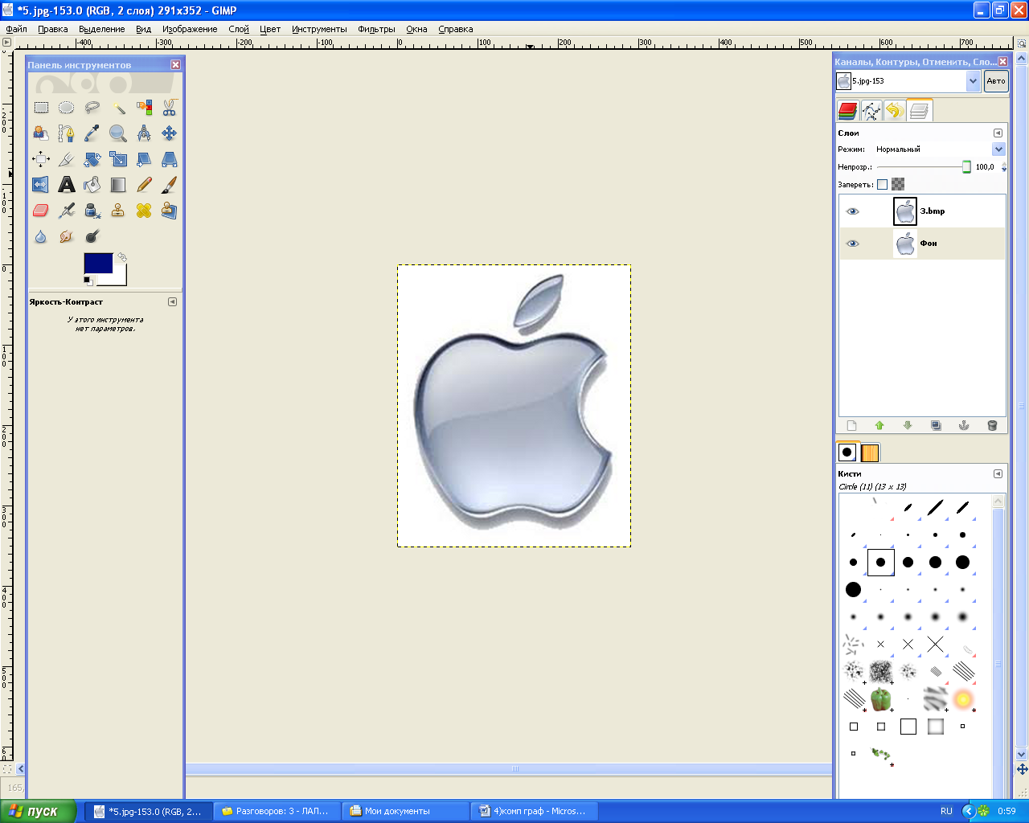Choose the Bucket Fill tool

(x=92, y=185)
